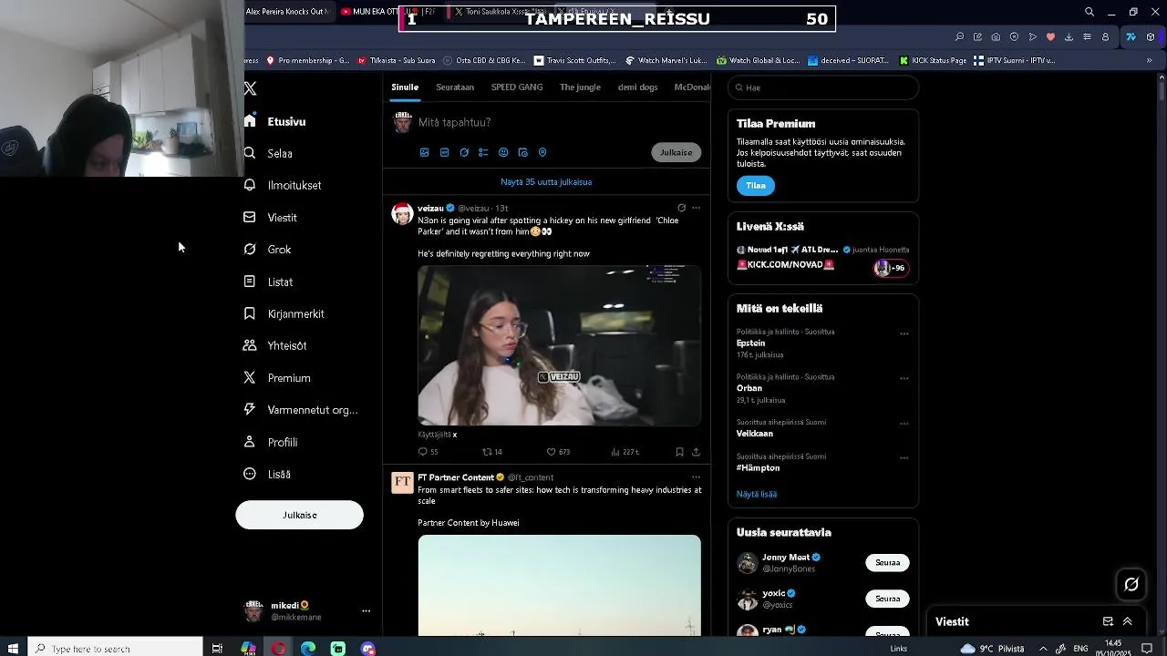Open Profiili profile page
Screen dimensions: 1167x656
pos(271,442)
